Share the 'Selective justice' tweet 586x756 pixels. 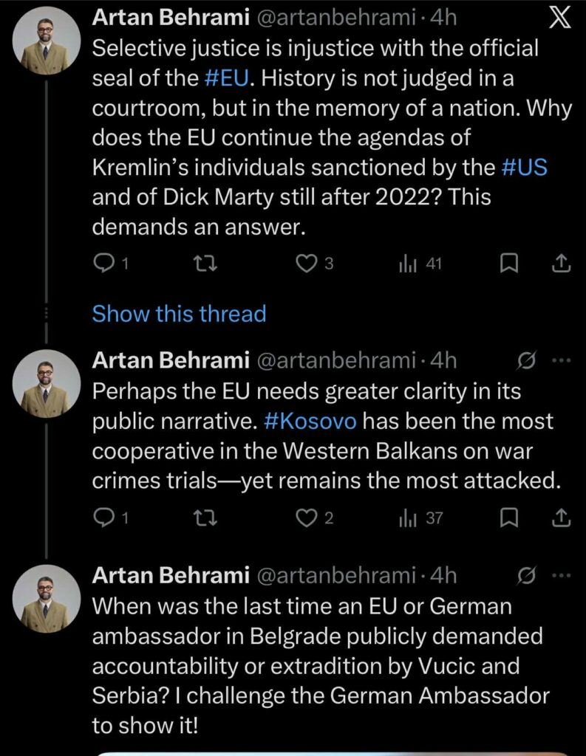click(561, 264)
